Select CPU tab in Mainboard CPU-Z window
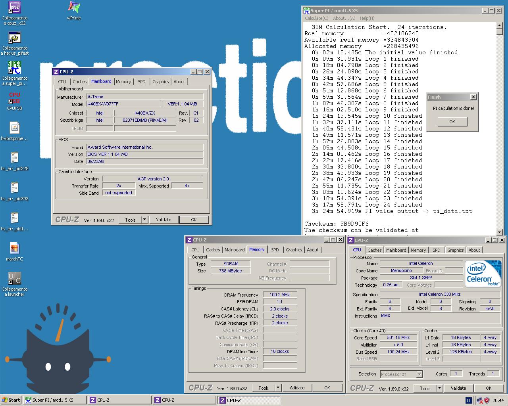The height and width of the screenshot is (406, 508). click(x=62, y=82)
